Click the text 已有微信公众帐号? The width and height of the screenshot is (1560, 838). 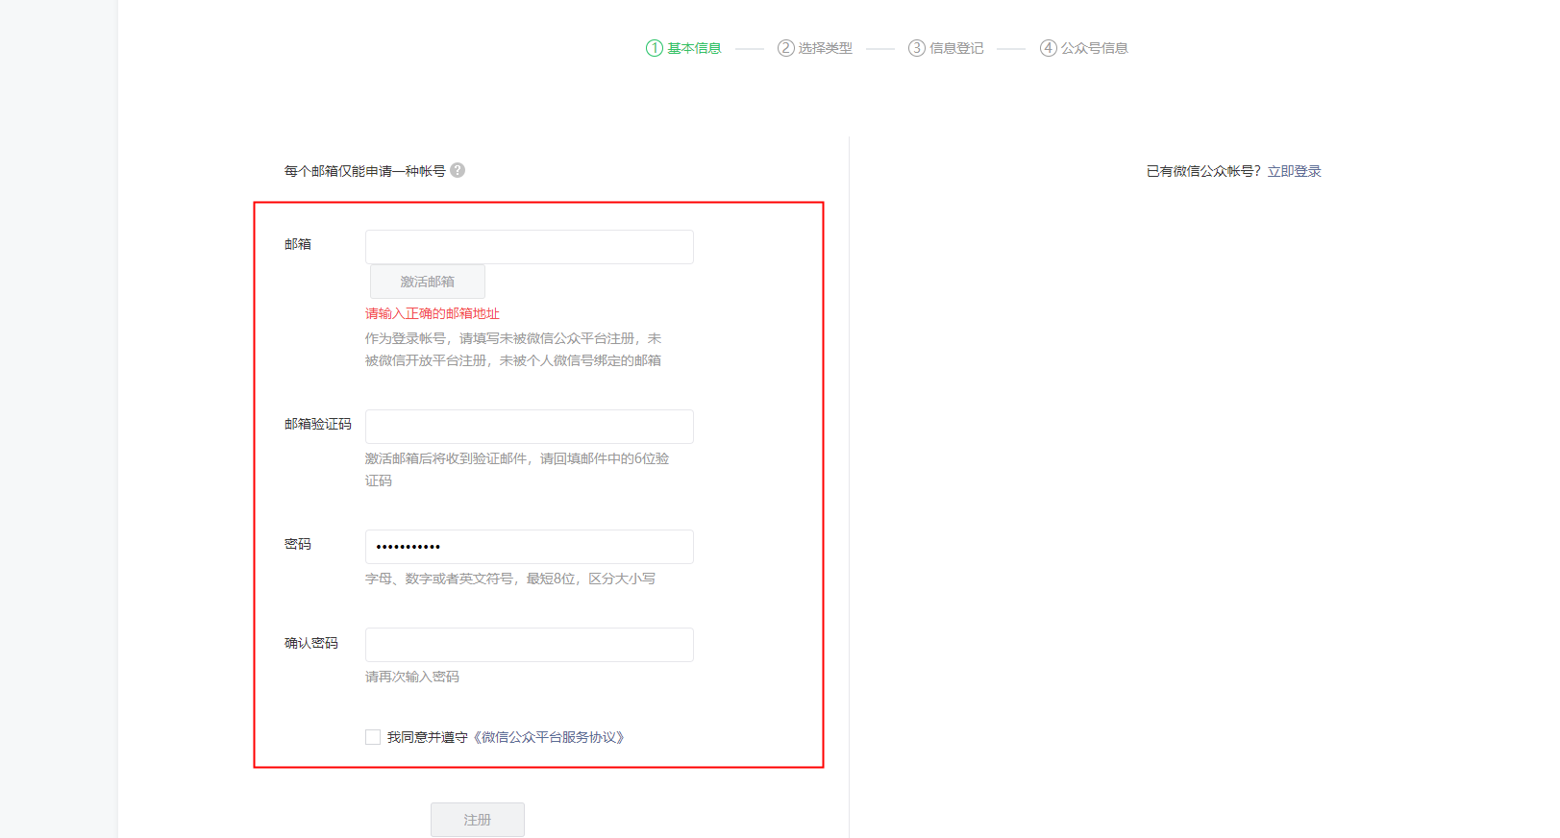pyautogui.click(x=1203, y=171)
